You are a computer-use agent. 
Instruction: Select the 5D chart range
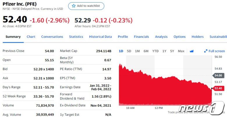click(129, 51)
